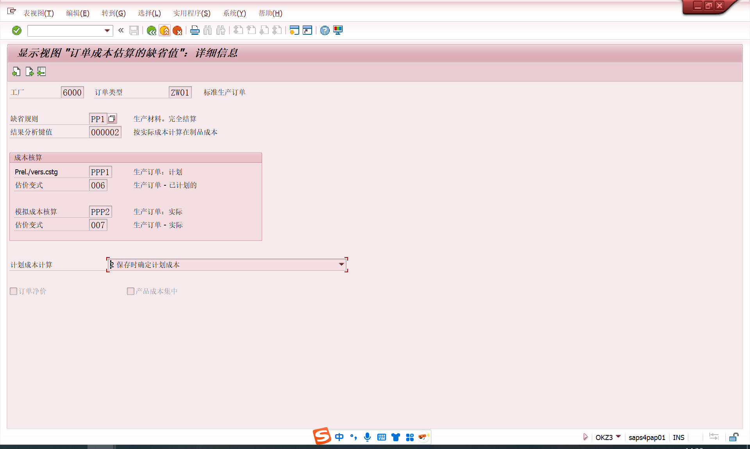This screenshot has width=750, height=449.
Task: Check the 产品成本集中 checkbox
Action: (130, 291)
